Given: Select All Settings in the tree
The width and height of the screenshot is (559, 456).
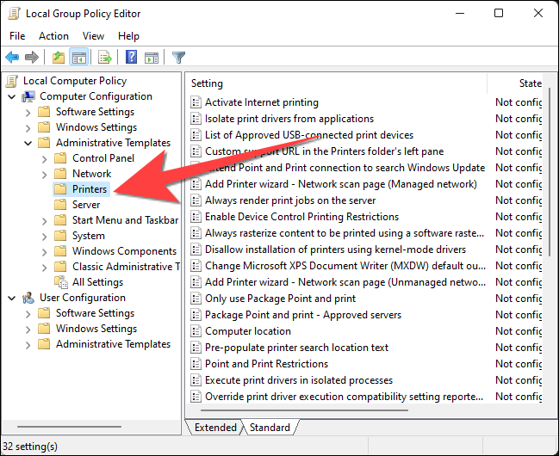Looking at the screenshot, I should pyautogui.click(x=97, y=282).
